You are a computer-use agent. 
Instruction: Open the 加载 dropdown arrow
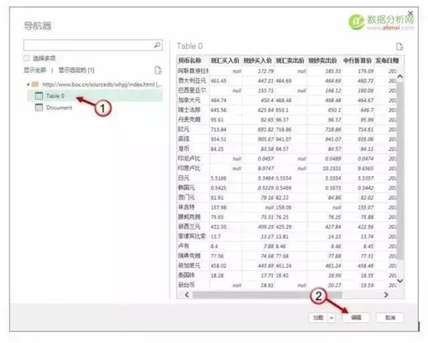click(x=332, y=317)
